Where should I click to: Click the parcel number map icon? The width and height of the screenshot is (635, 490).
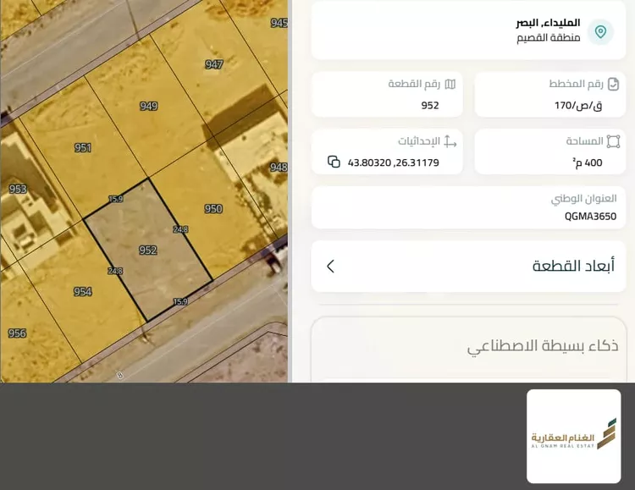(450, 84)
